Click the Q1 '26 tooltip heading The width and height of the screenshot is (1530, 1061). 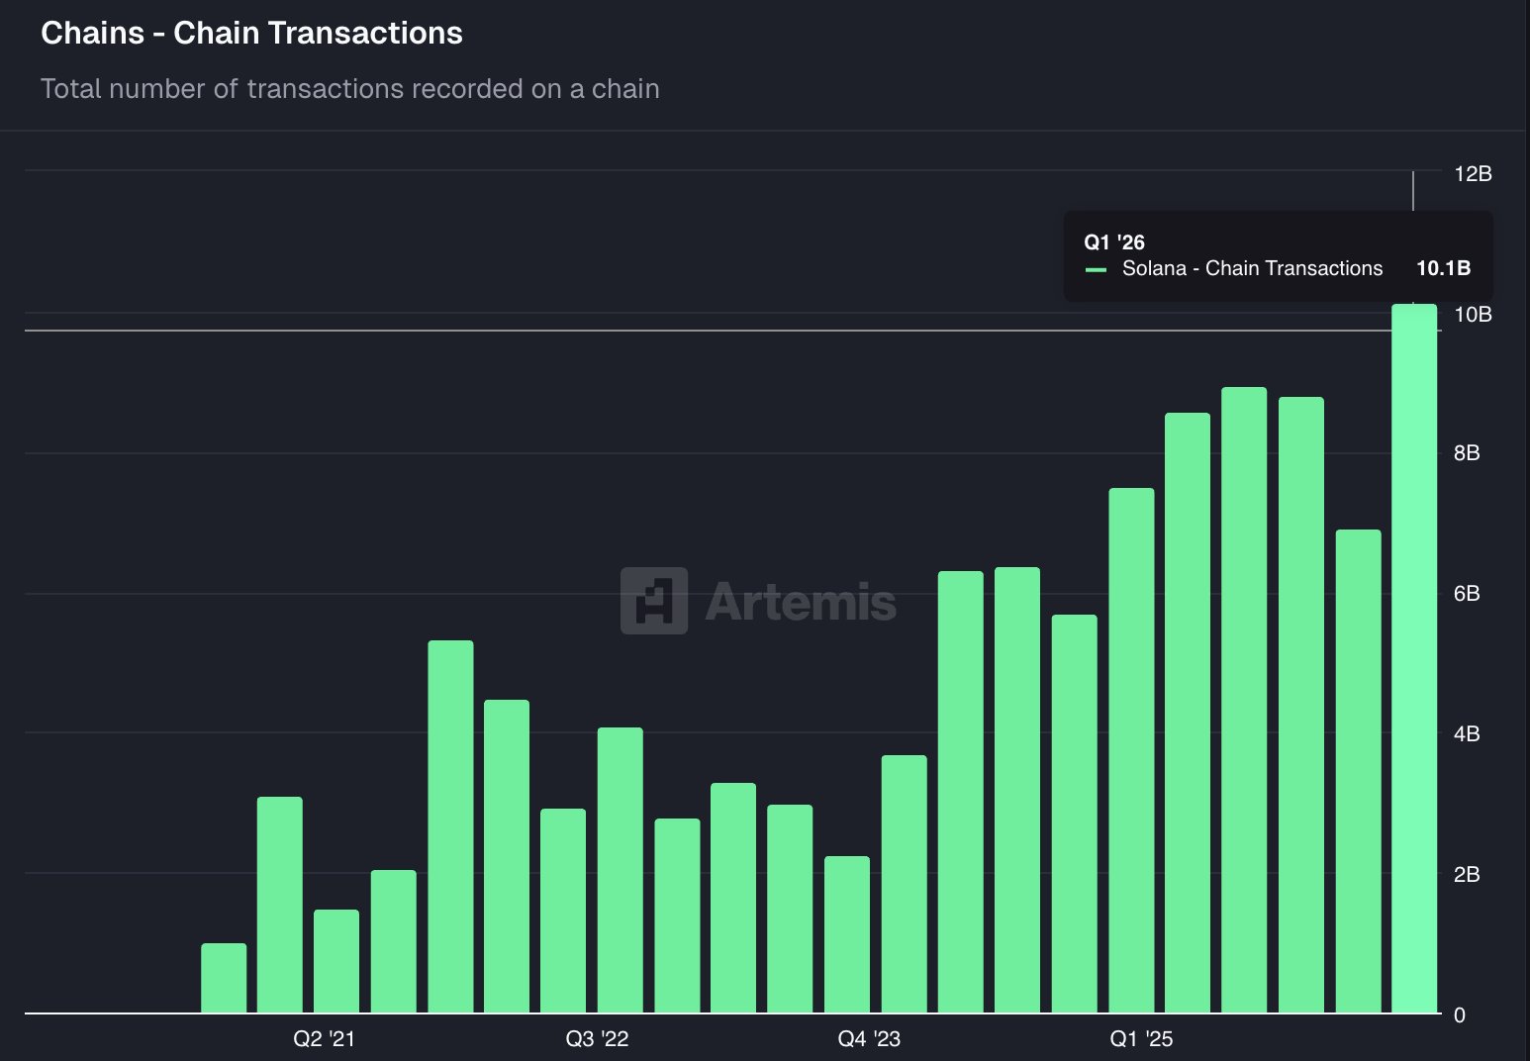[x=1114, y=241]
